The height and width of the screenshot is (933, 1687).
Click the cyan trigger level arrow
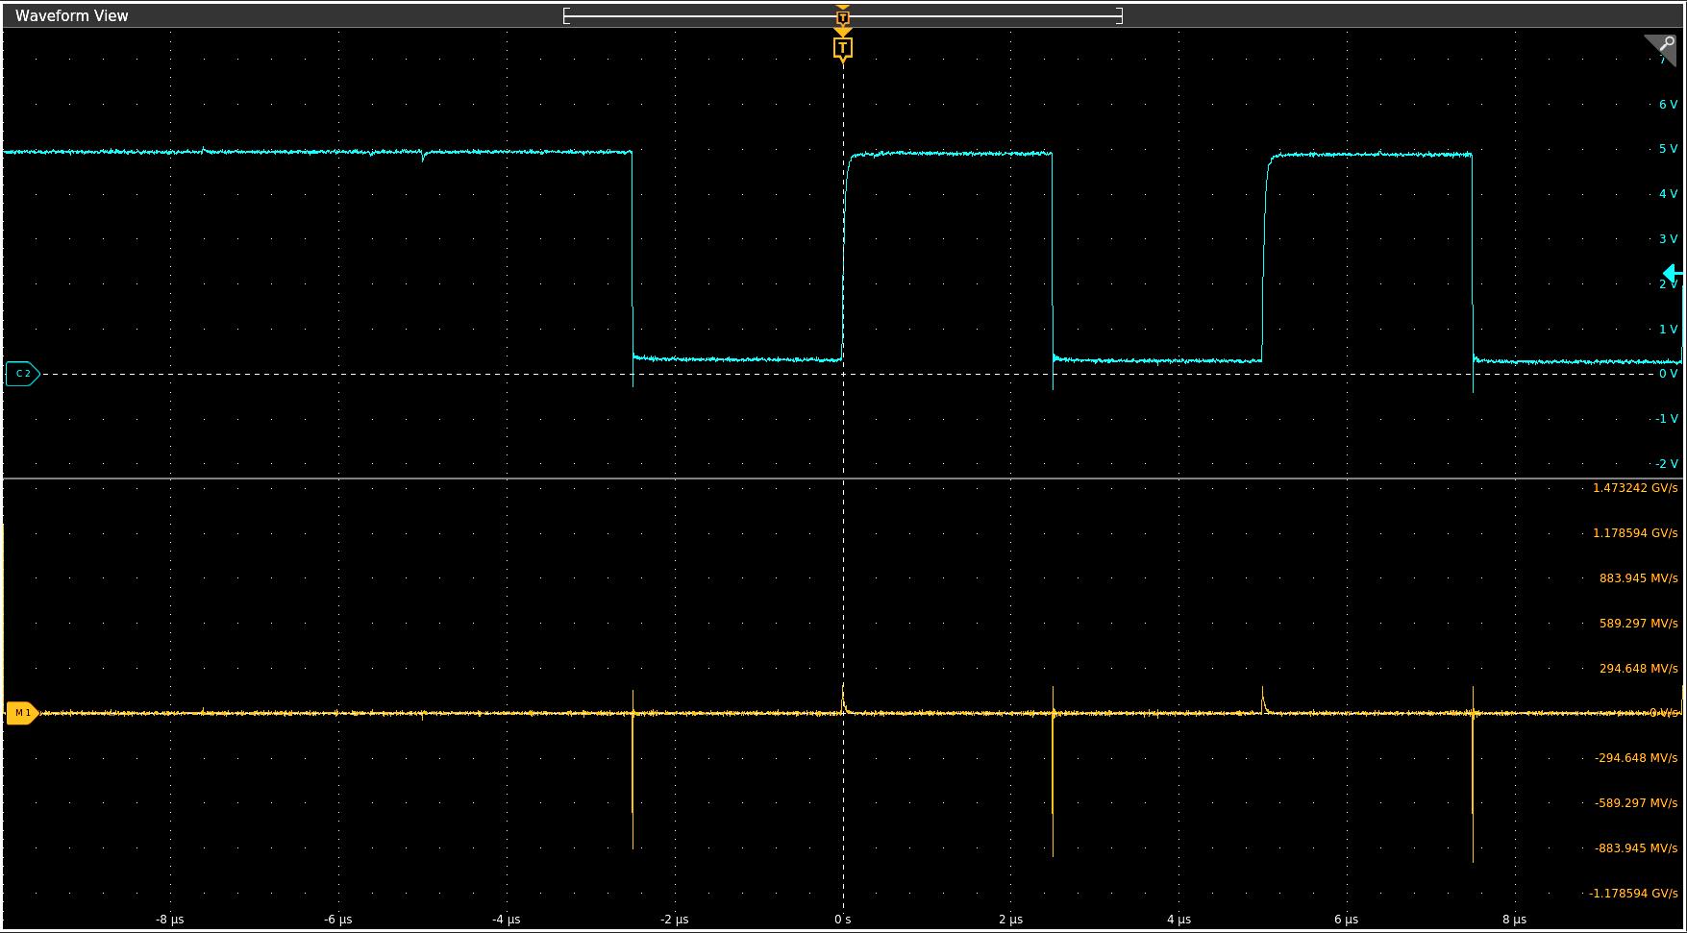1673,274
